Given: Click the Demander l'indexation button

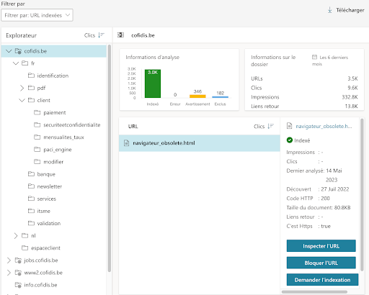Looking at the screenshot, I should (322, 280).
